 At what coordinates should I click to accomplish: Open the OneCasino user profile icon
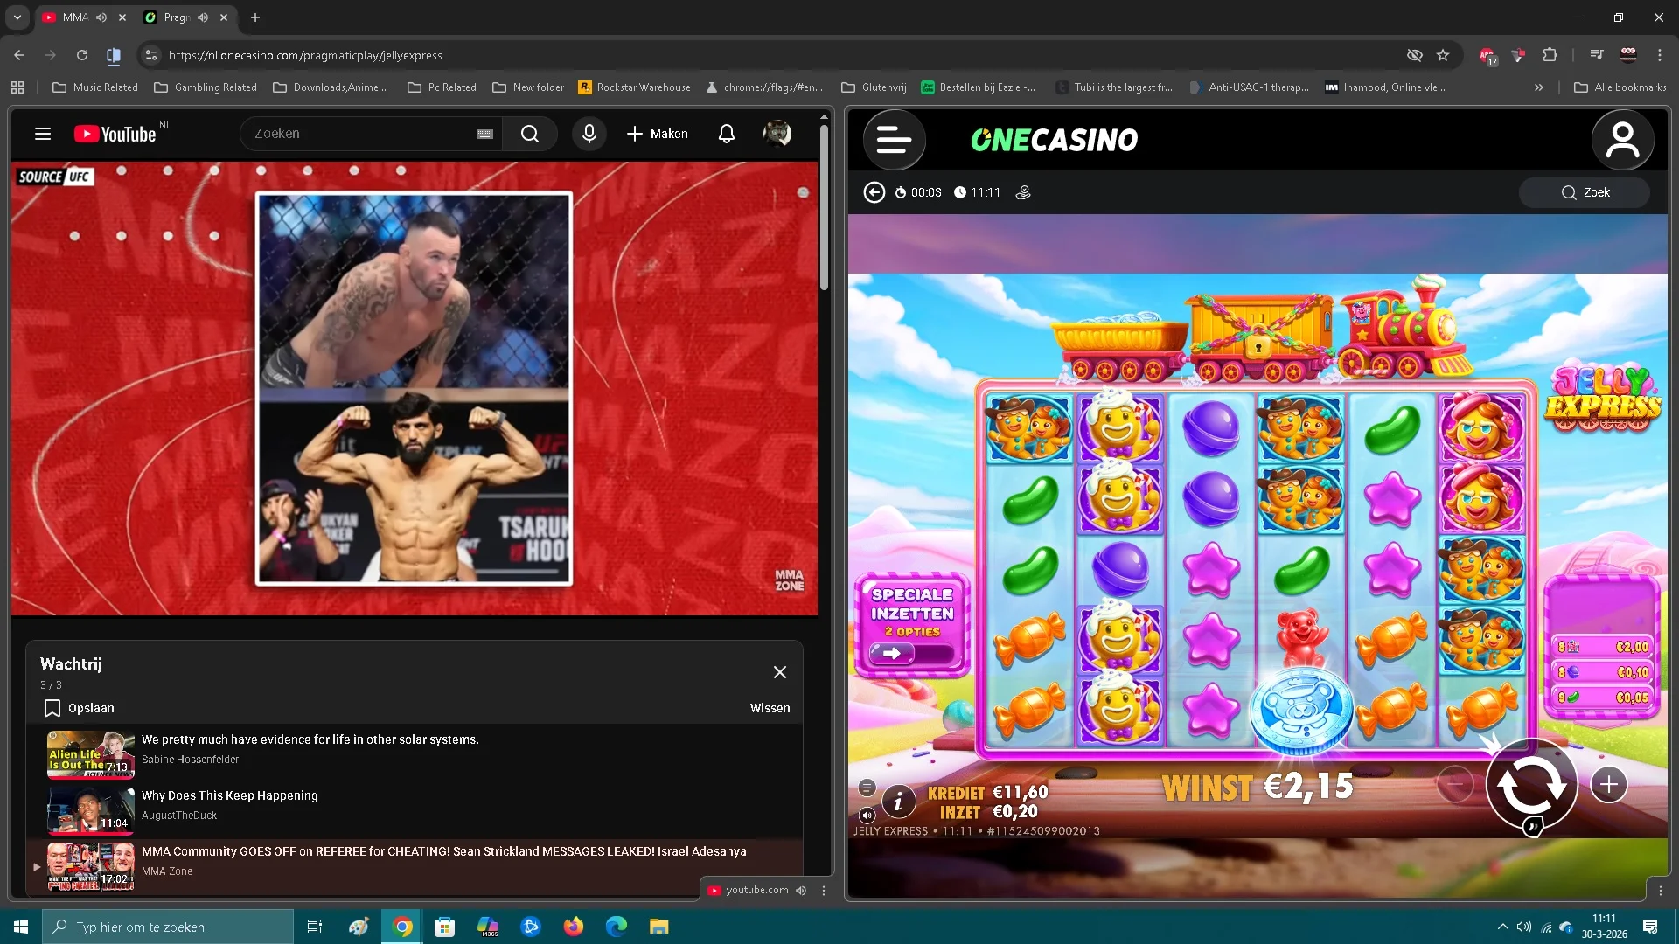pyautogui.click(x=1622, y=140)
